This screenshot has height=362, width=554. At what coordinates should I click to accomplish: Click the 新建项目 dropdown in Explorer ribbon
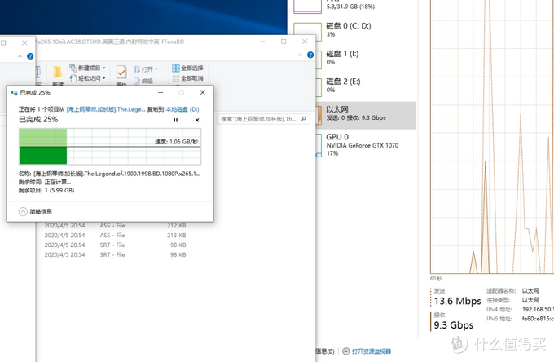88,68
